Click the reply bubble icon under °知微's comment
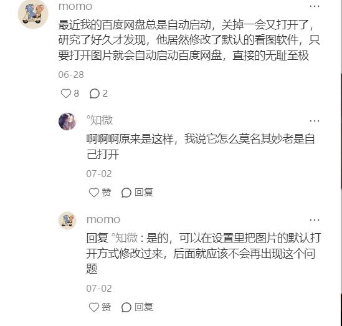 (126, 193)
